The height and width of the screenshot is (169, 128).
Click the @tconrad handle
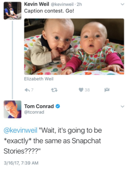pos(34,112)
